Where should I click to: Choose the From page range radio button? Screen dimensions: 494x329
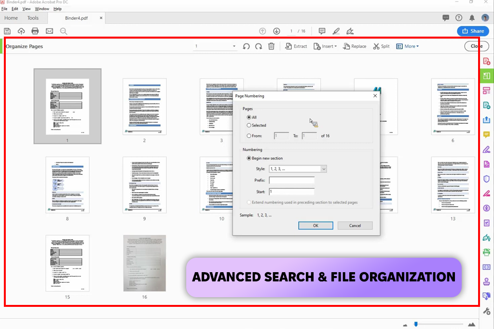(x=249, y=136)
